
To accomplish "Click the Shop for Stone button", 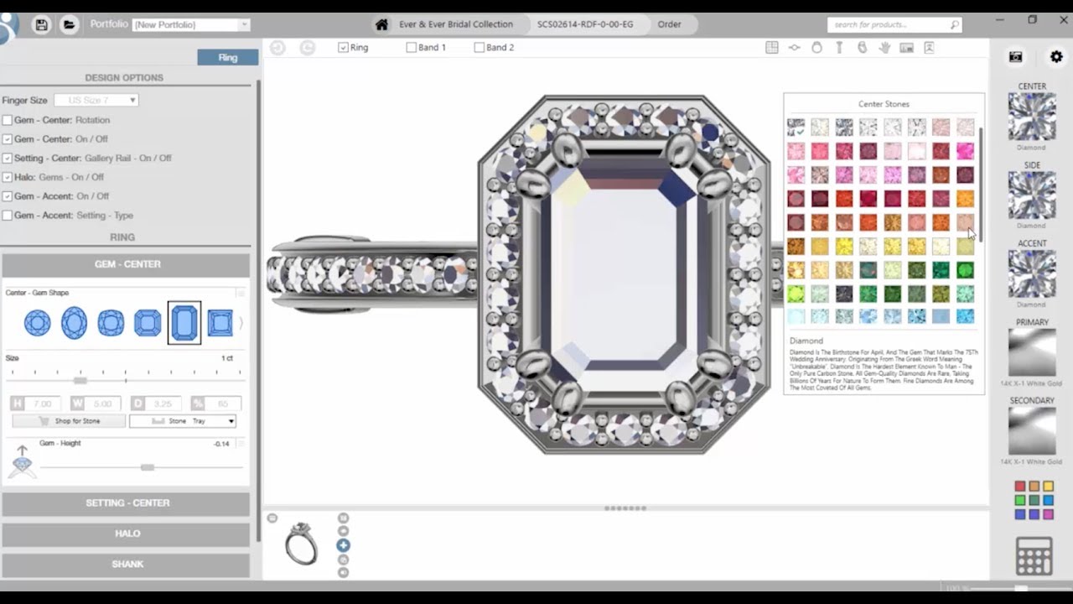I will (68, 421).
